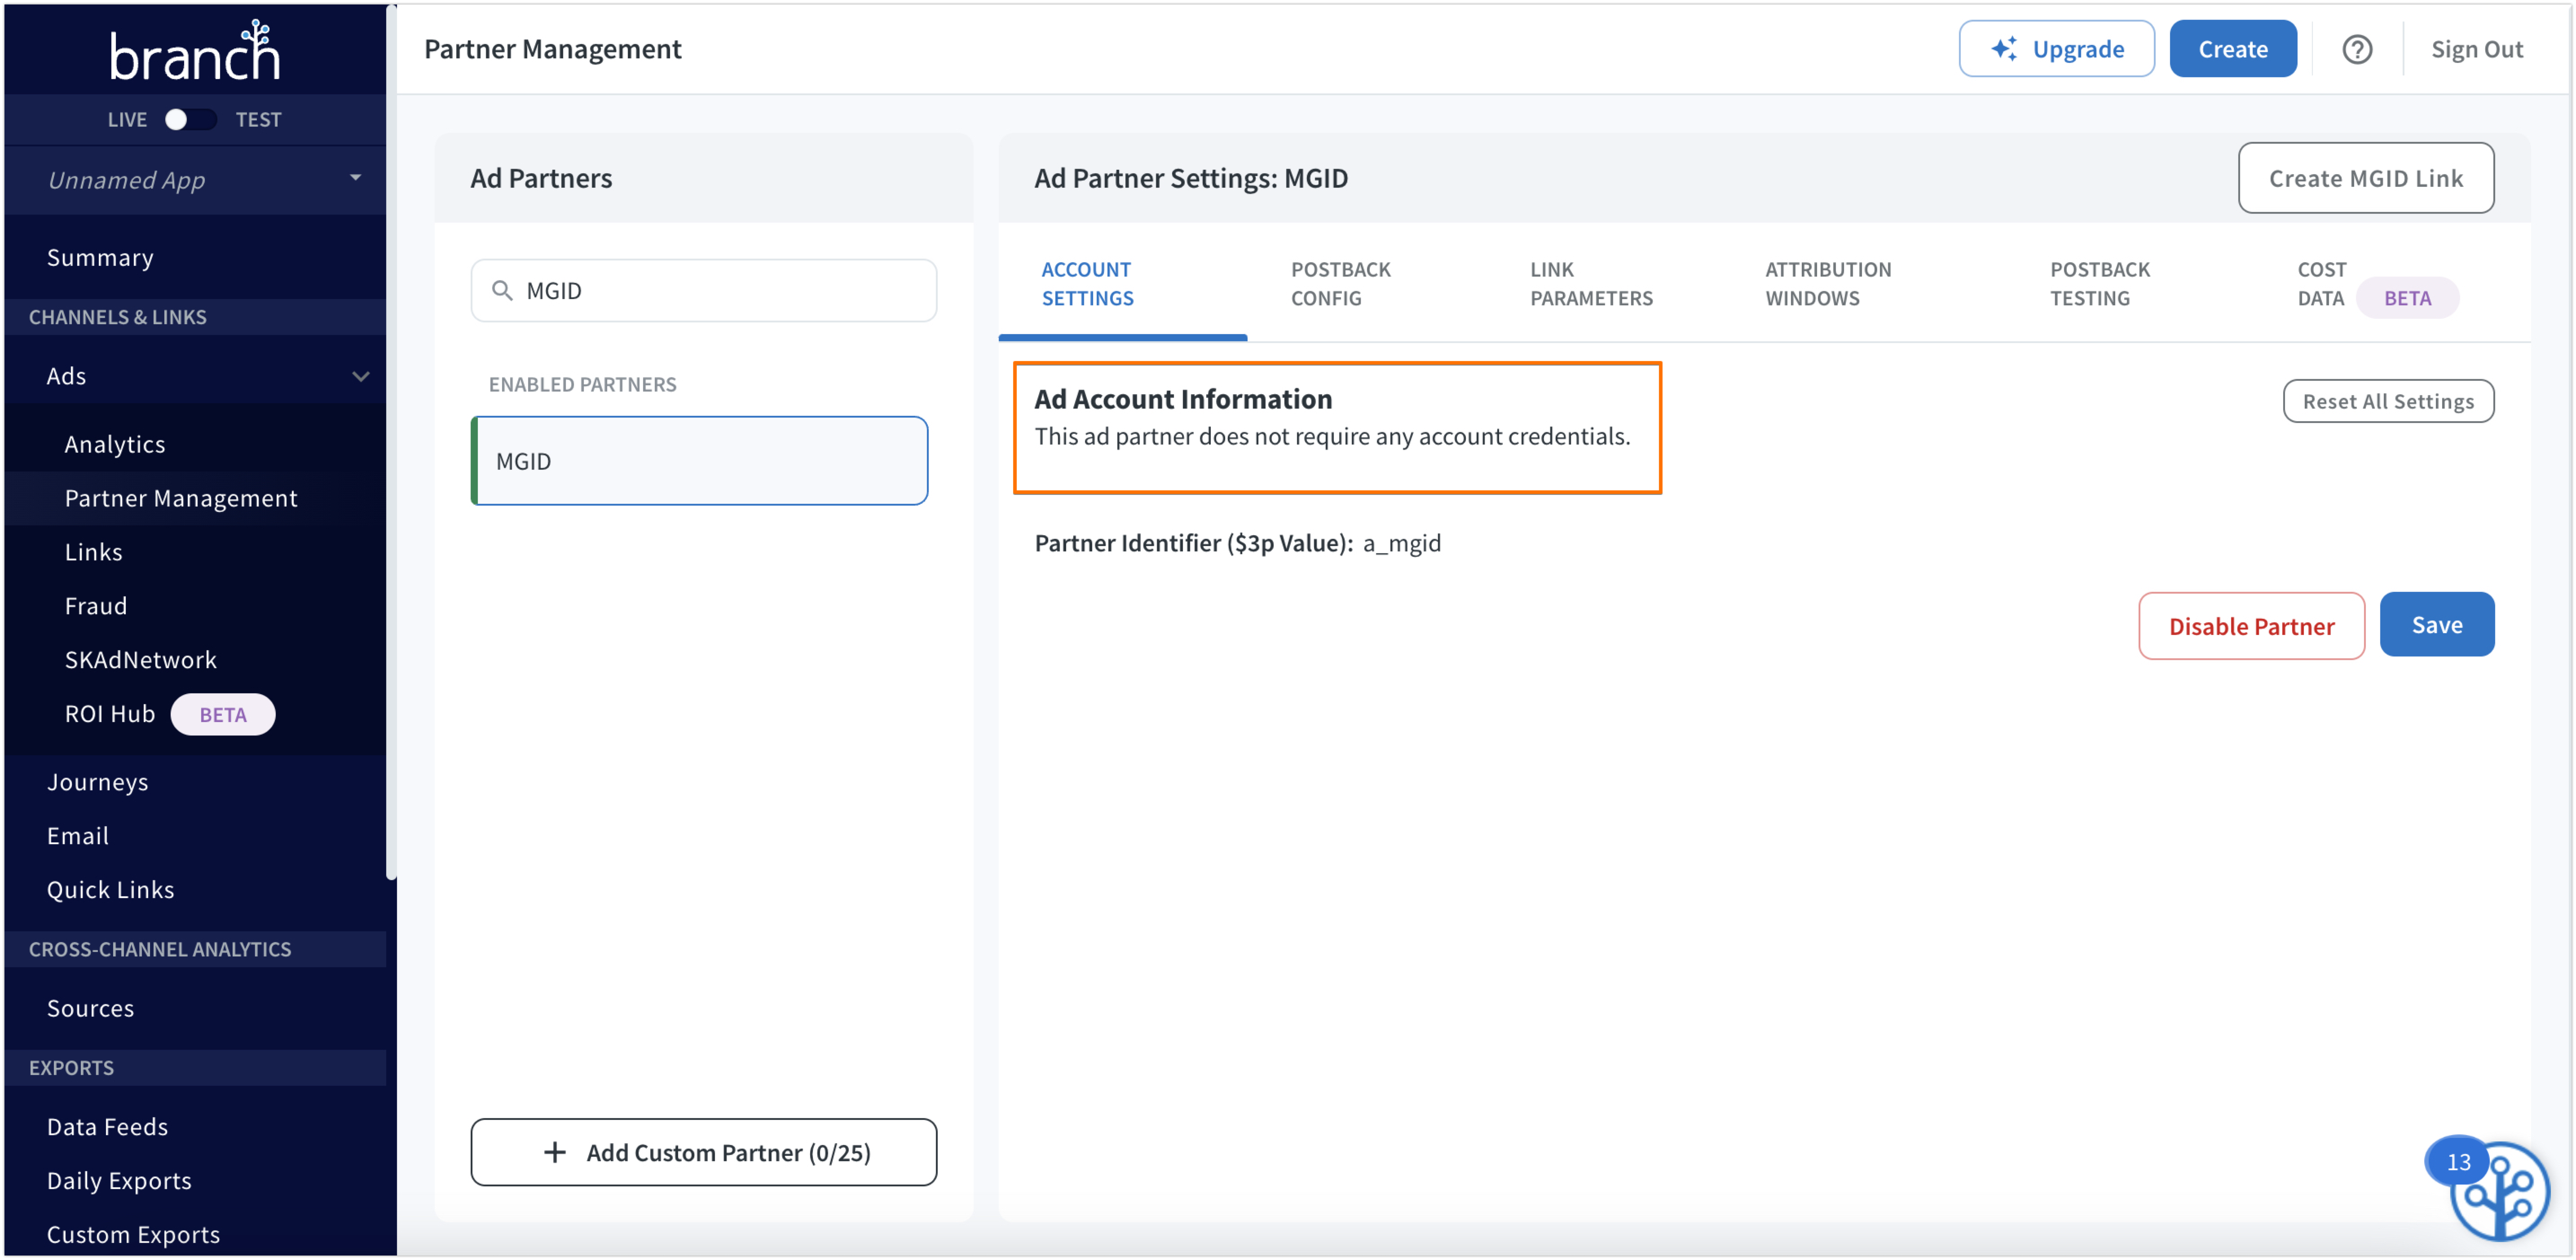The image size is (2576, 1260).
Task: Click the sparkle Upgrade button
Action: coord(2055,49)
